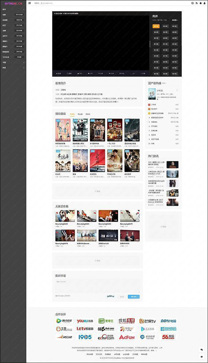Select 影视资讯 in the sidebar
The width and height of the screenshot is (208, 363).
click(x=13, y=52)
